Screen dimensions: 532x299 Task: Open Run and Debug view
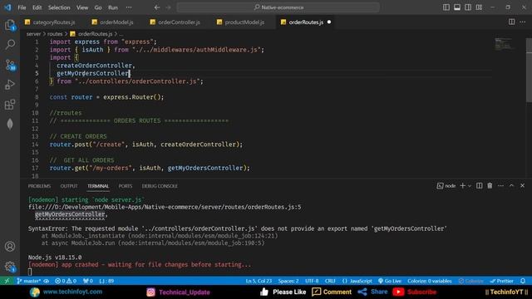(x=10, y=85)
